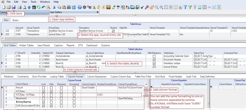Click the blue up arrow icon
246x110 pixels.
(x=29, y=7)
